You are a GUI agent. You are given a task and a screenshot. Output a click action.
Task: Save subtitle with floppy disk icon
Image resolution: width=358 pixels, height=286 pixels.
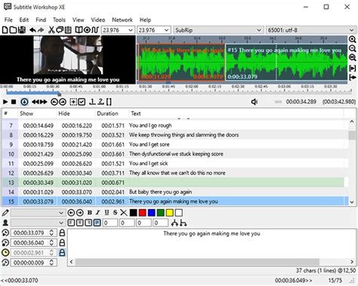tap(22, 30)
